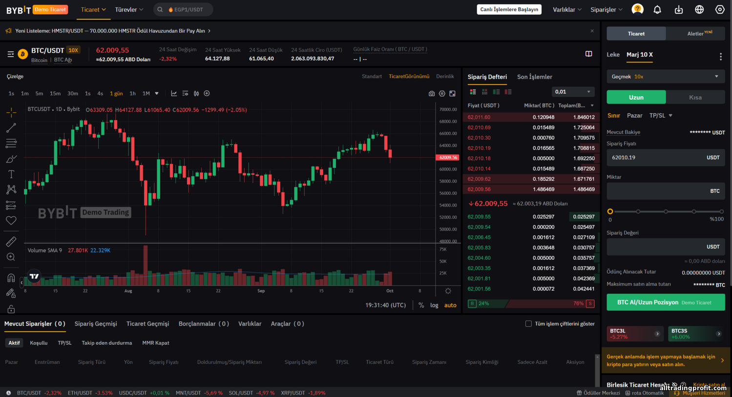The width and height of the screenshot is (732, 397).
Task: Open the Siparişler dropdown
Action: (x=607, y=9)
